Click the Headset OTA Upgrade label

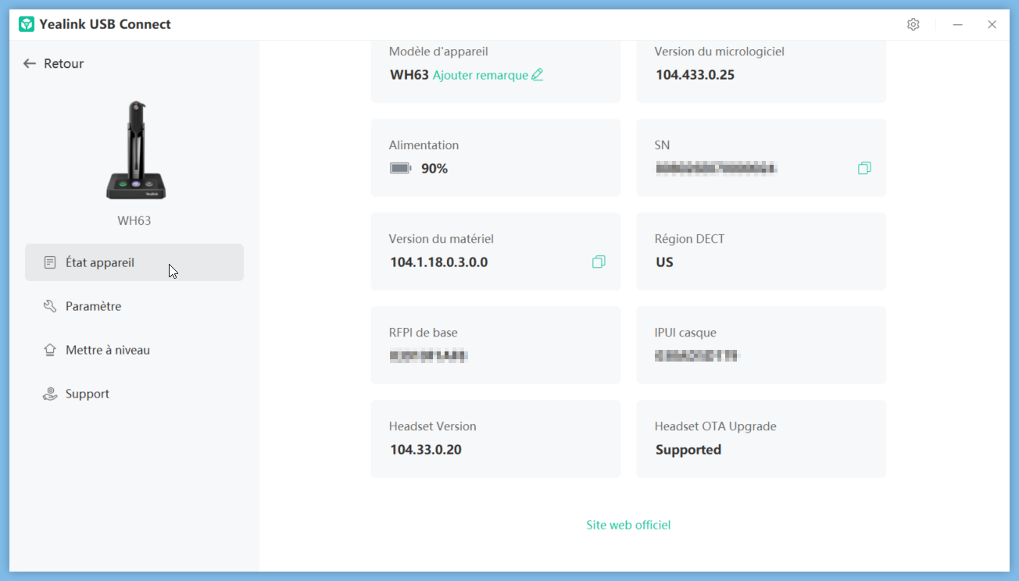(715, 426)
